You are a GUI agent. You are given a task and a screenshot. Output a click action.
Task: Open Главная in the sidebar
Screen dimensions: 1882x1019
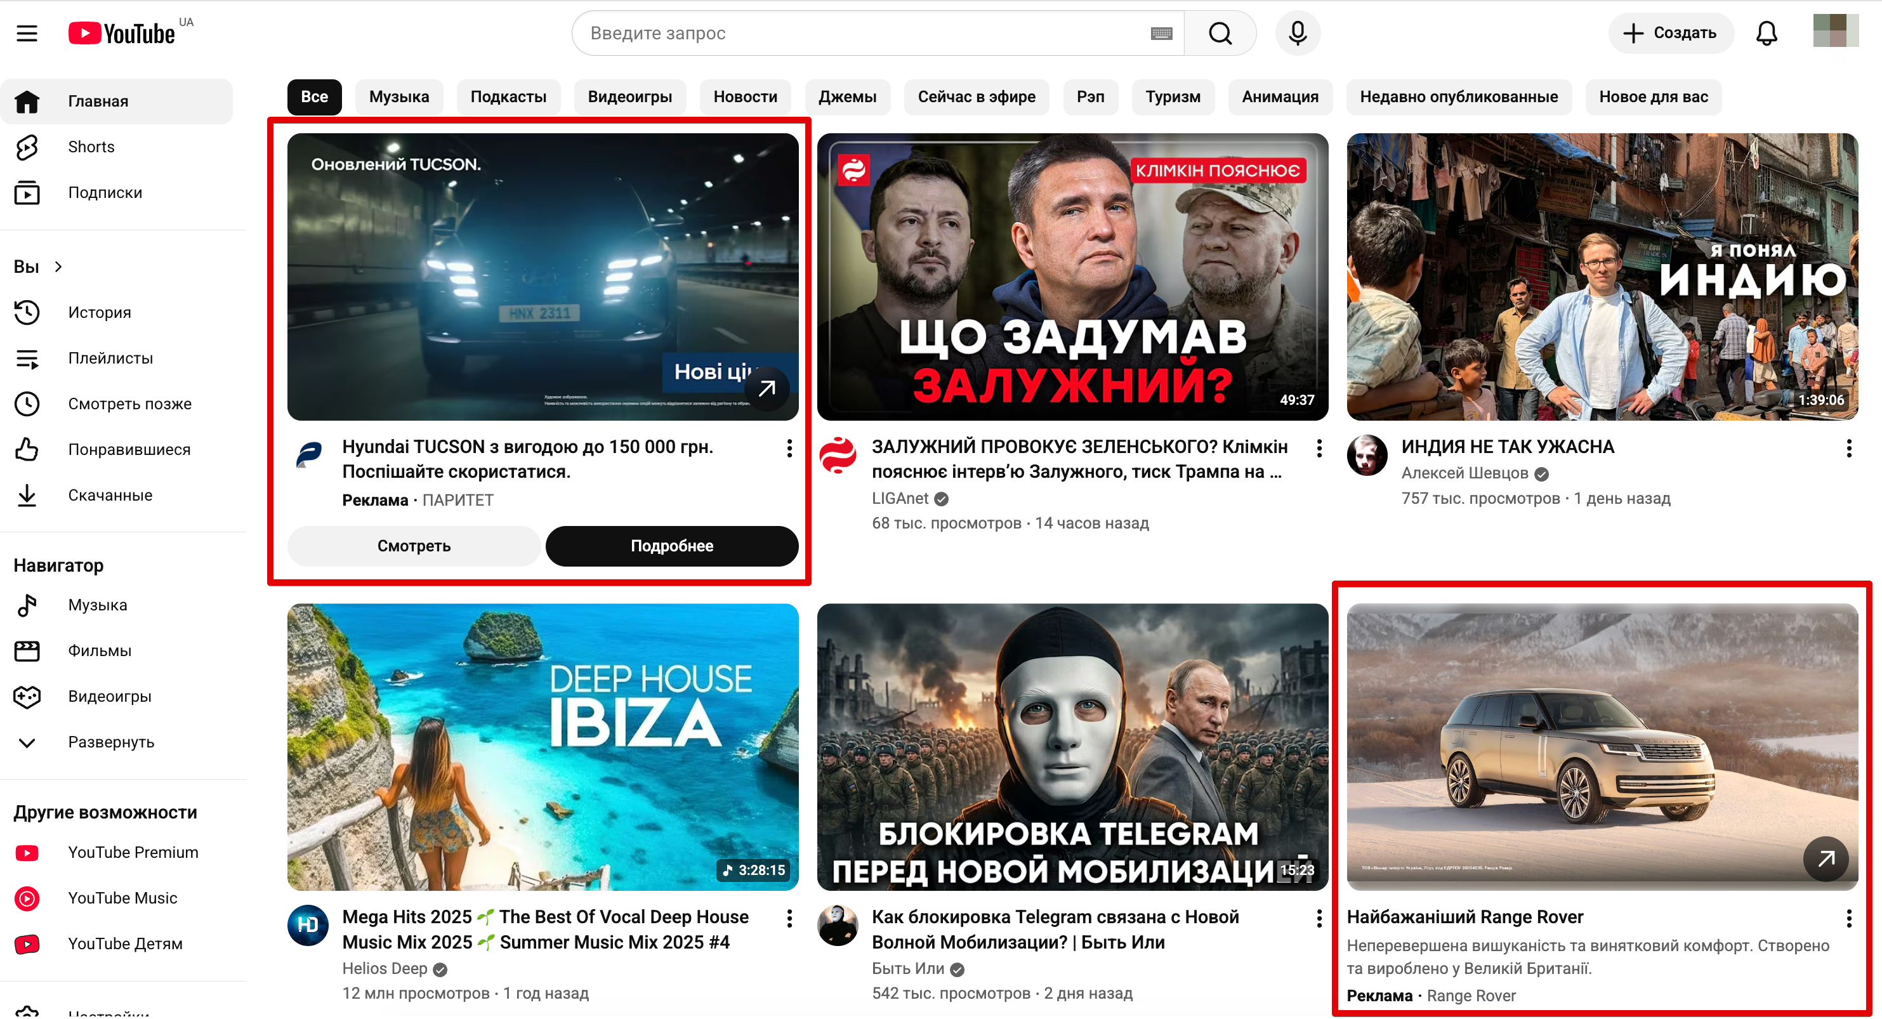point(117,102)
